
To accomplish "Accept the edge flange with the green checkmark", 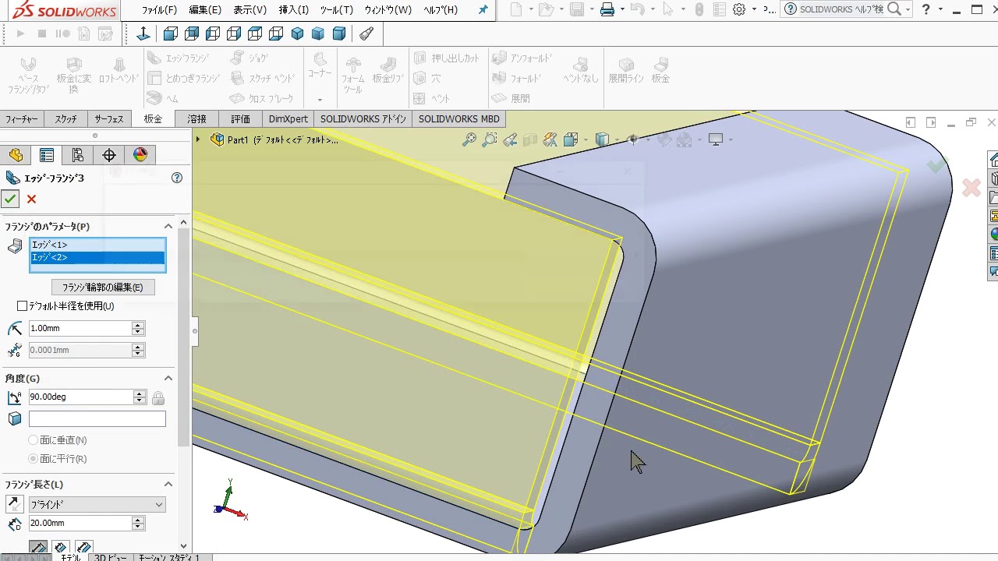I will point(10,199).
